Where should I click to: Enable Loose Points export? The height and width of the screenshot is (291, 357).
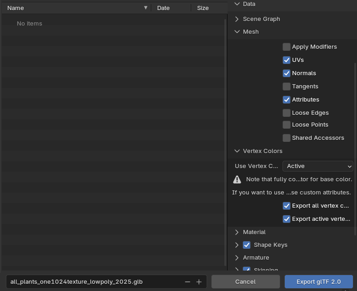click(287, 125)
